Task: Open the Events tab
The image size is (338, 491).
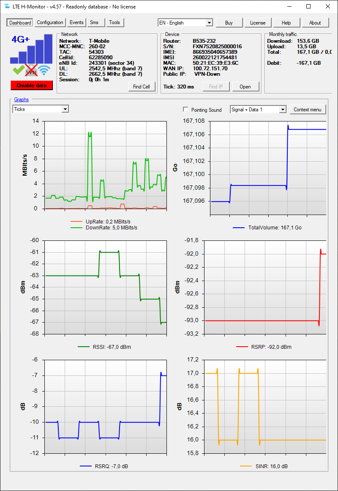Action: click(x=76, y=22)
